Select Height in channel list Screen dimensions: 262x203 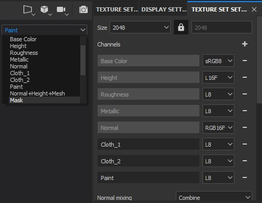point(44,46)
